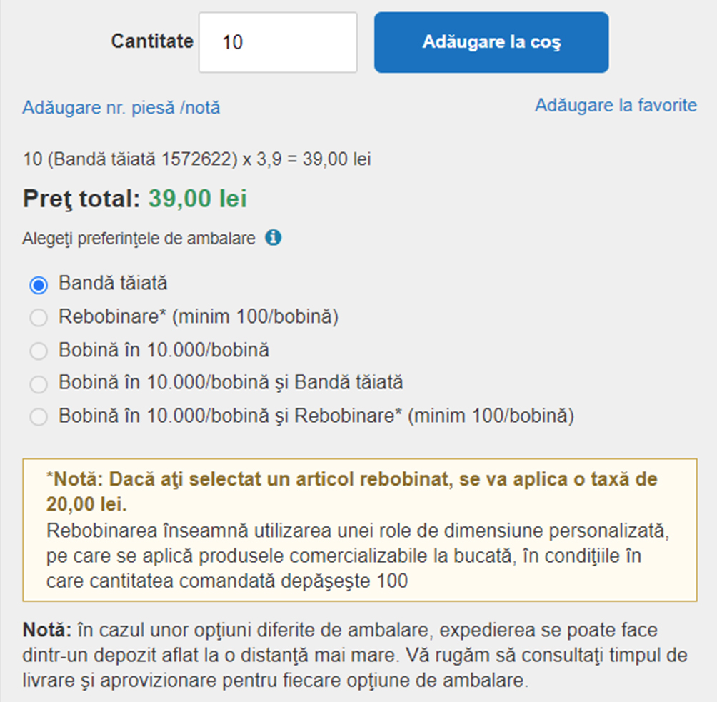The image size is (717, 702).
Task: Choose Bobină în 10.000/bobină și Rebobinare* option
Action: [x=39, y=417]
